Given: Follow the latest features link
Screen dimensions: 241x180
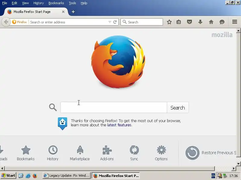Looking at the screenshot, I should (x=119, y=125).
